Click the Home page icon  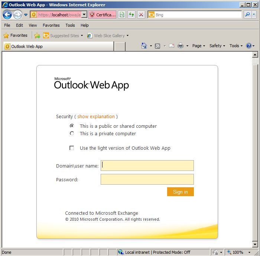pos(144,46)
